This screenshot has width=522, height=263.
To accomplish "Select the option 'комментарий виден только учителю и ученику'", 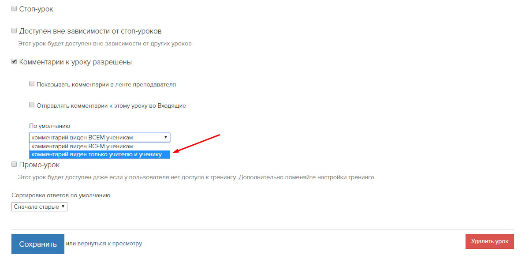I will coord(100,154).
